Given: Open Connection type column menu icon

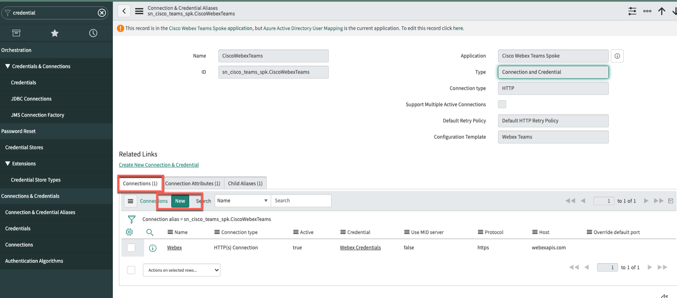Looking at the screenshot, I should pos(217,232).
